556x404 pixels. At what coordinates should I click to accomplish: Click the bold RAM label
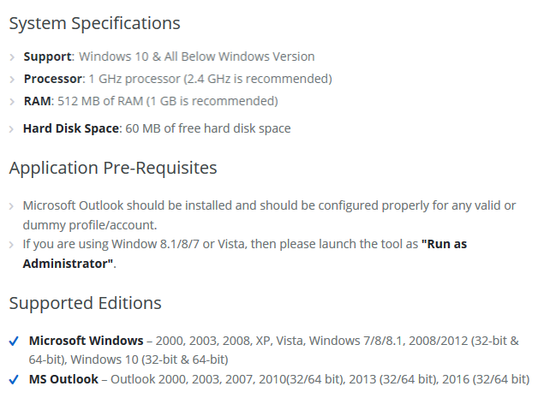[37, 101]
